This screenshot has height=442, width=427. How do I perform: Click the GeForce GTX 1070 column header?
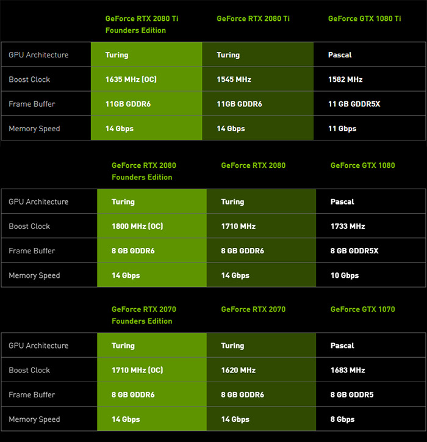click(363, 310)
